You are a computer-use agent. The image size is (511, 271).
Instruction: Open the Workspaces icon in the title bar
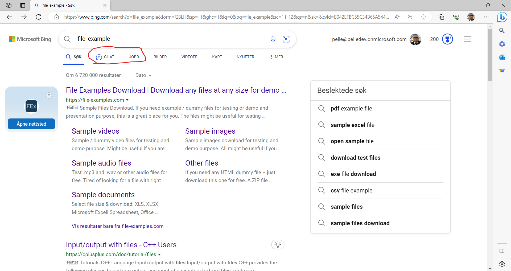[x=9, y=5]
